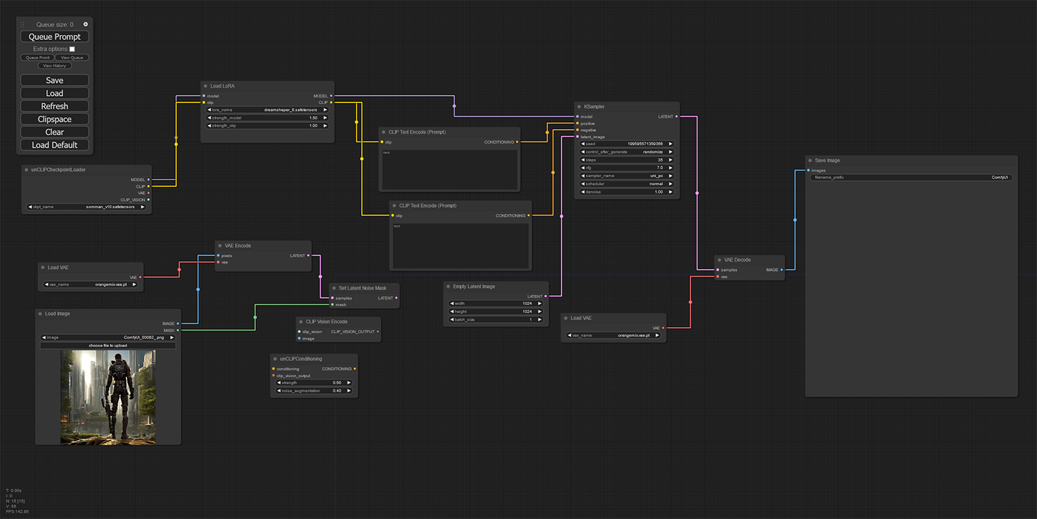This screenshot has width=1037, height=519.
Task: Click the Load LoRA node's title dot
Action: pos(205,86)
